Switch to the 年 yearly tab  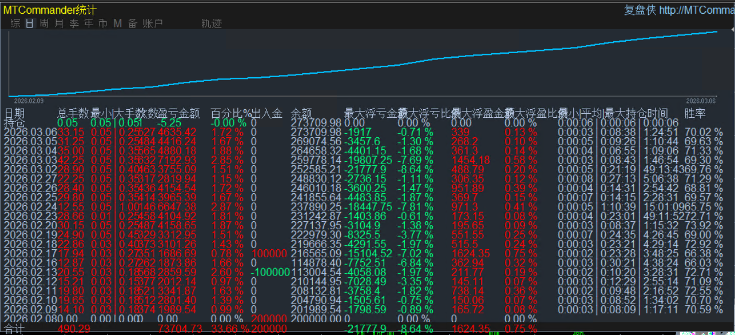coord(89,23)
